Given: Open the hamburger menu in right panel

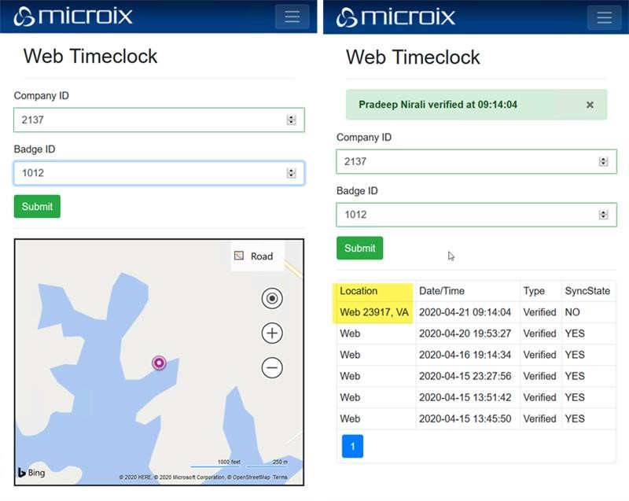Looking at the screenshot, I should [x=604, y=17].
